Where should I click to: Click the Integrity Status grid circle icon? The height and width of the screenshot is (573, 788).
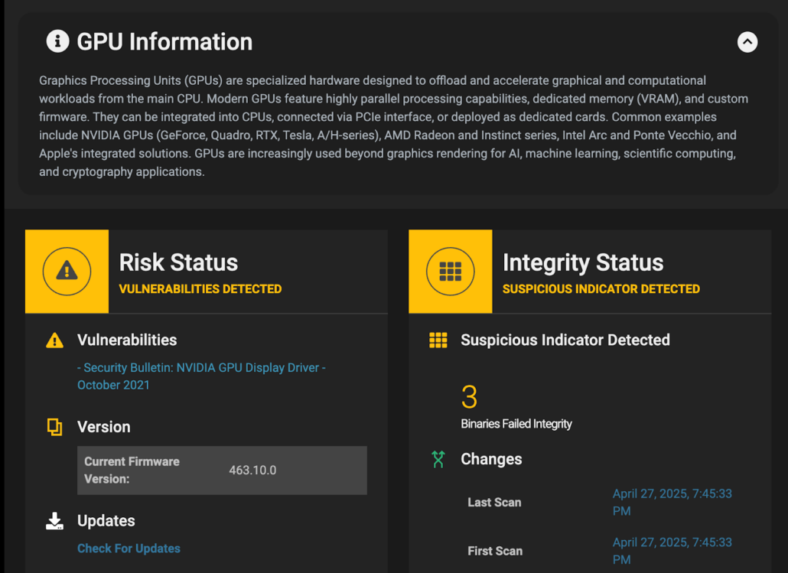pyautogui.click(x=450, y=271)
